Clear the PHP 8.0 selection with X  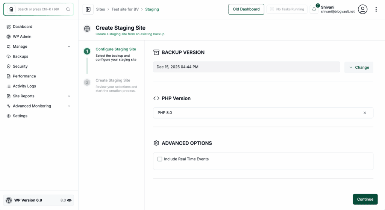point(365,113)
